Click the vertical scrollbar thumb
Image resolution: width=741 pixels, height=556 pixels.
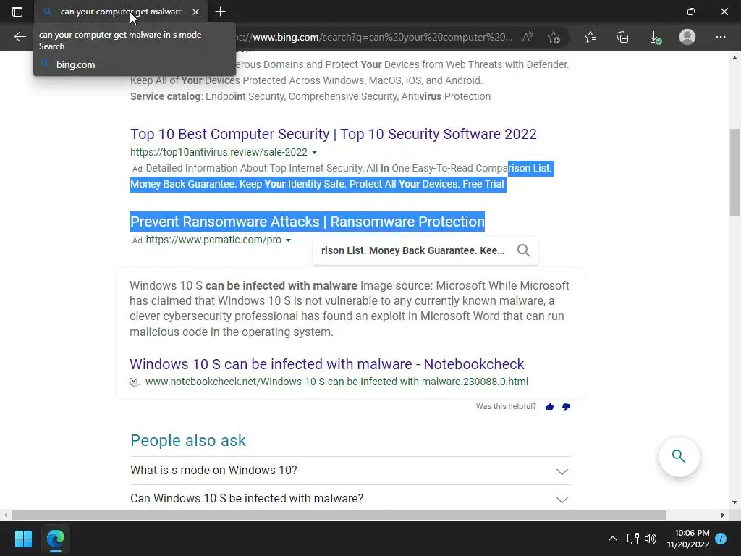pyautogui.click(x=735, y=172)
